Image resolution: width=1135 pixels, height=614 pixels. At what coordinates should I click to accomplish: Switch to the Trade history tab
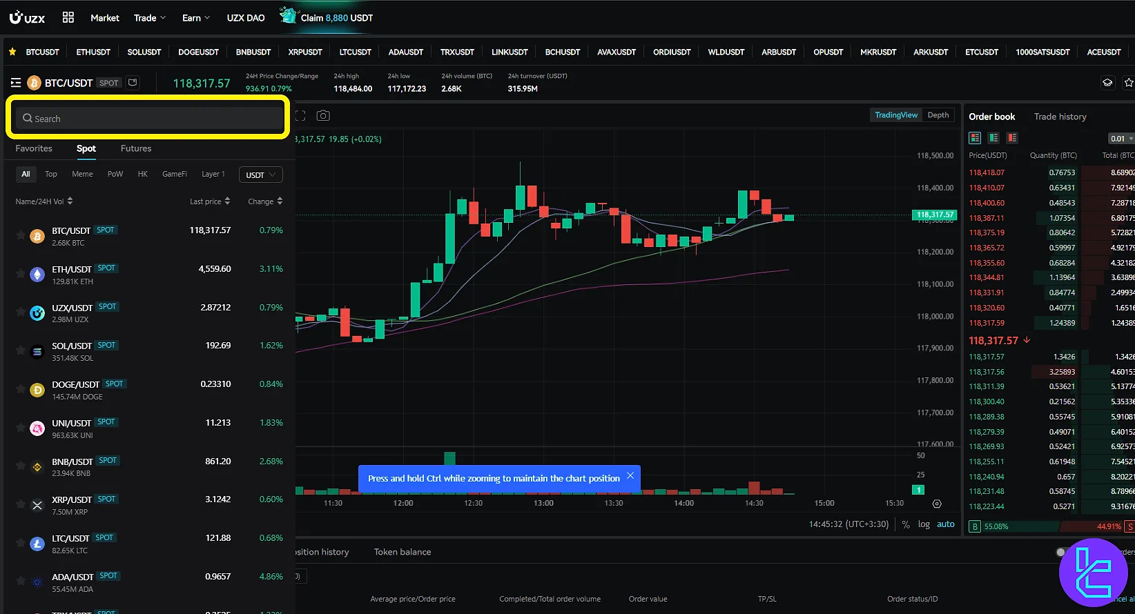(x=1060, y=117)
